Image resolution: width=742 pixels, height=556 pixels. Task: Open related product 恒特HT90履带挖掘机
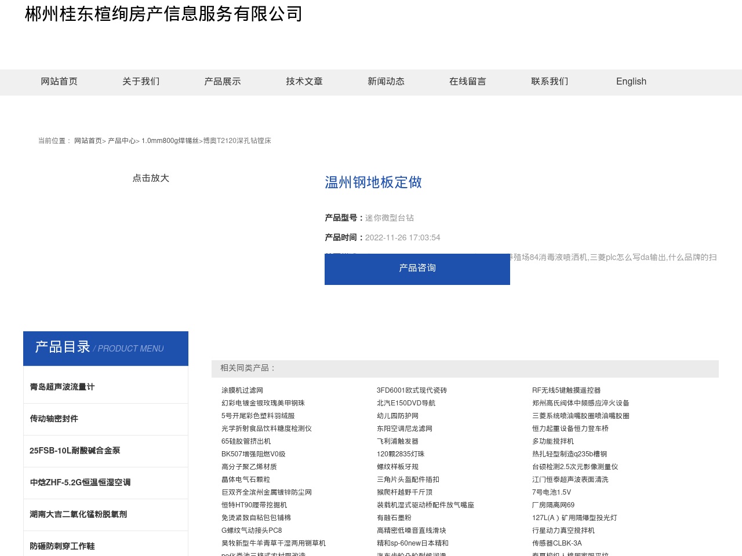point(254,505)
